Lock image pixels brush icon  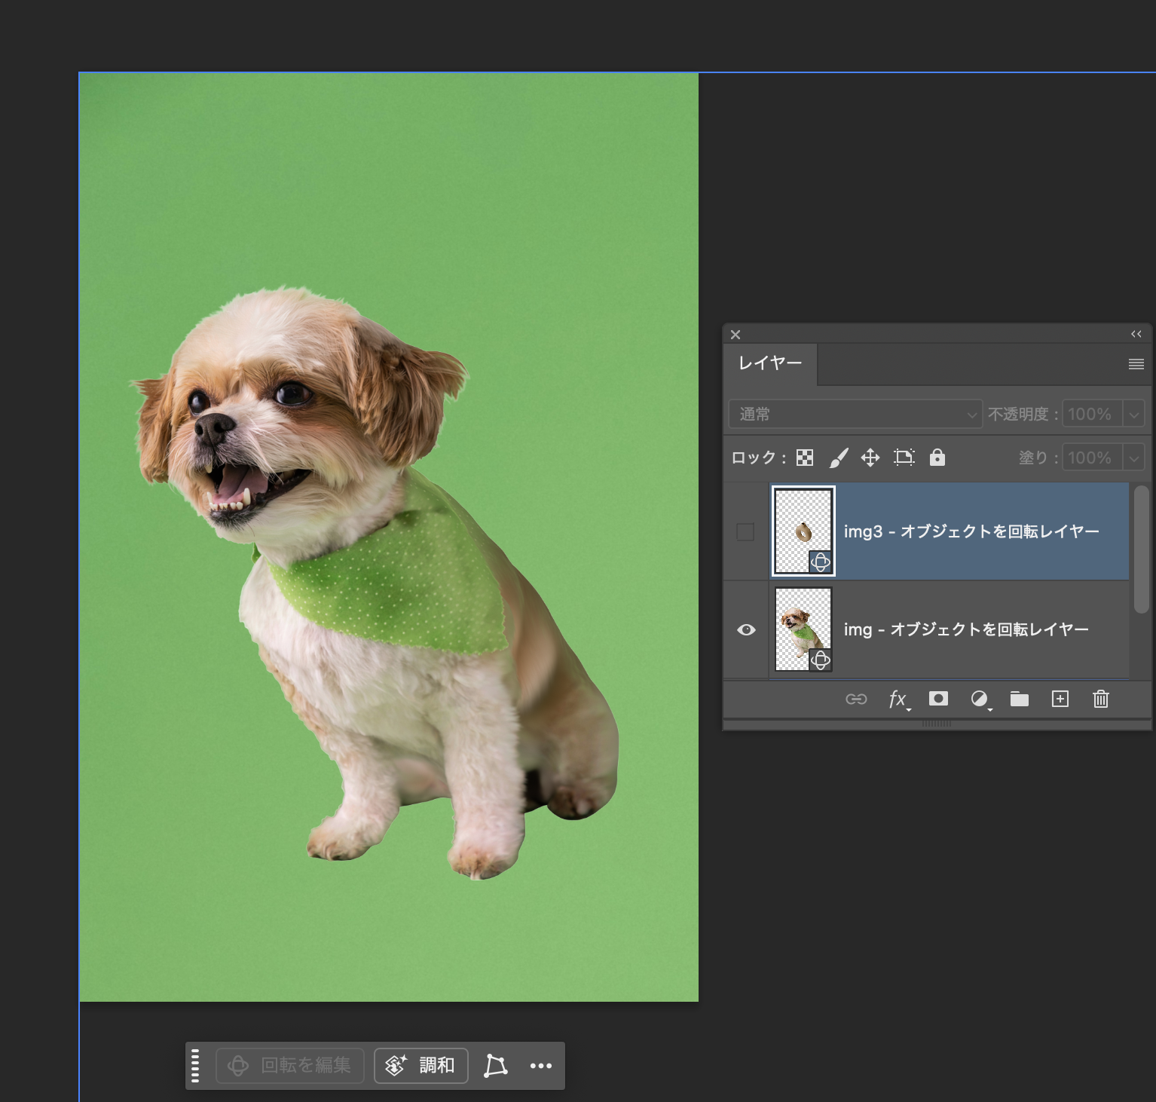[x=838, y=458]
